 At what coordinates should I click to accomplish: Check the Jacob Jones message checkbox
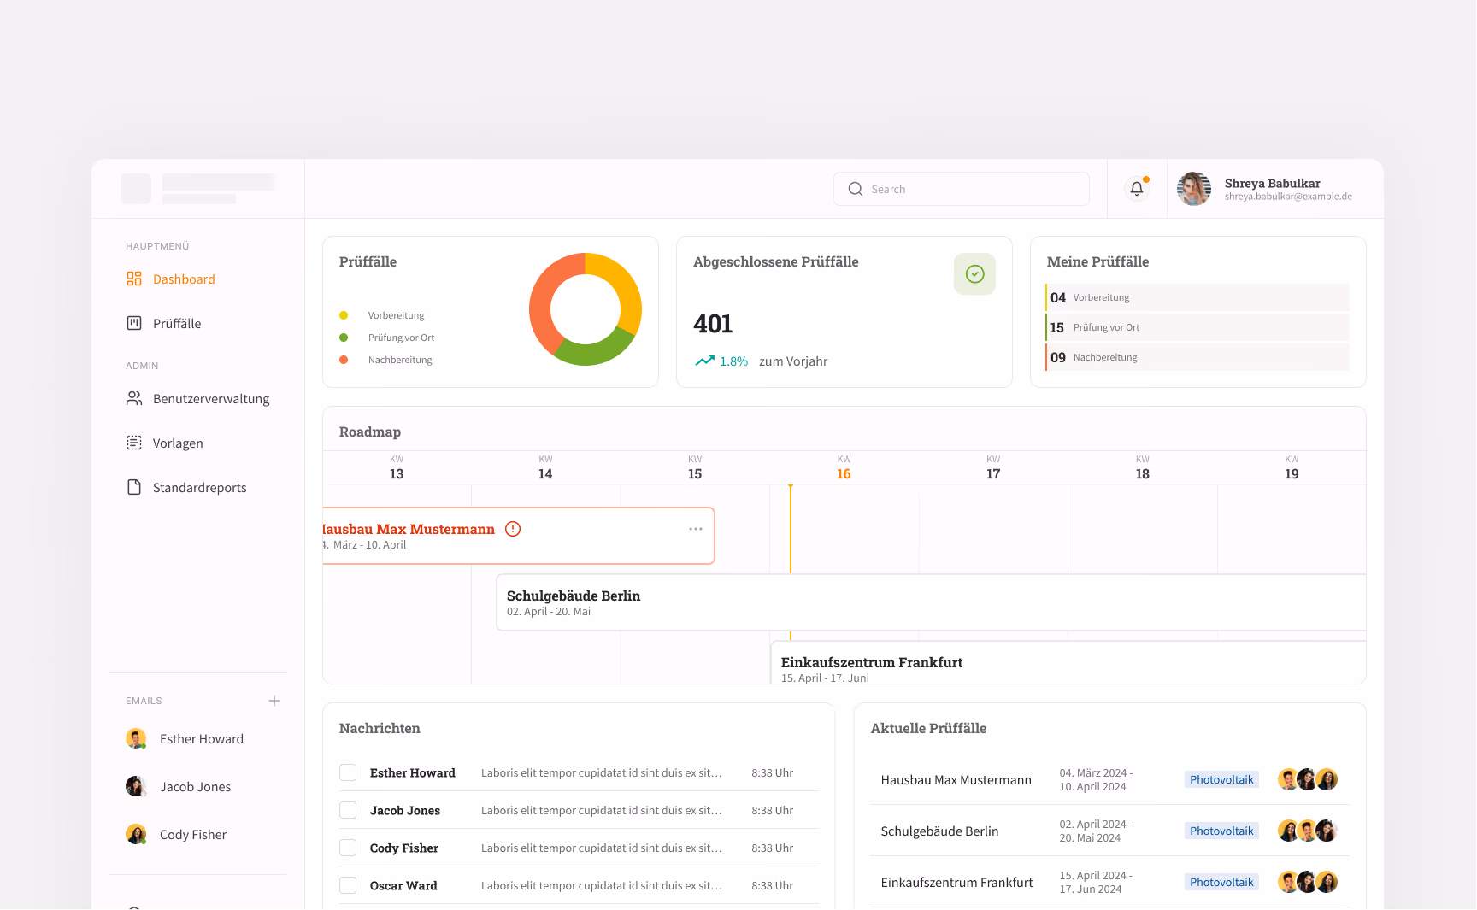point(348,810)
